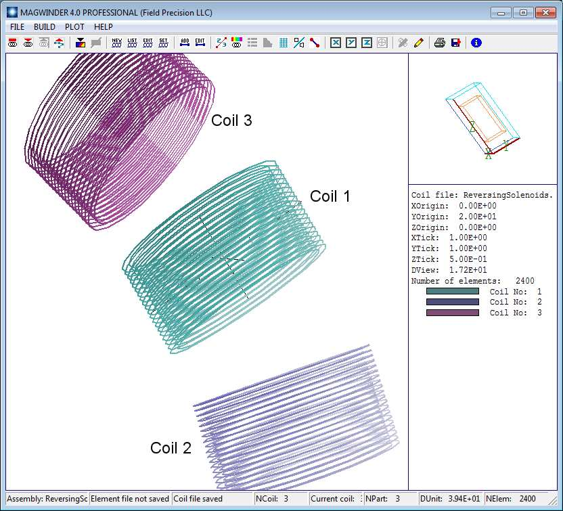
Task: Click the NEW coil toolbar icon
Action: point(116,43)
